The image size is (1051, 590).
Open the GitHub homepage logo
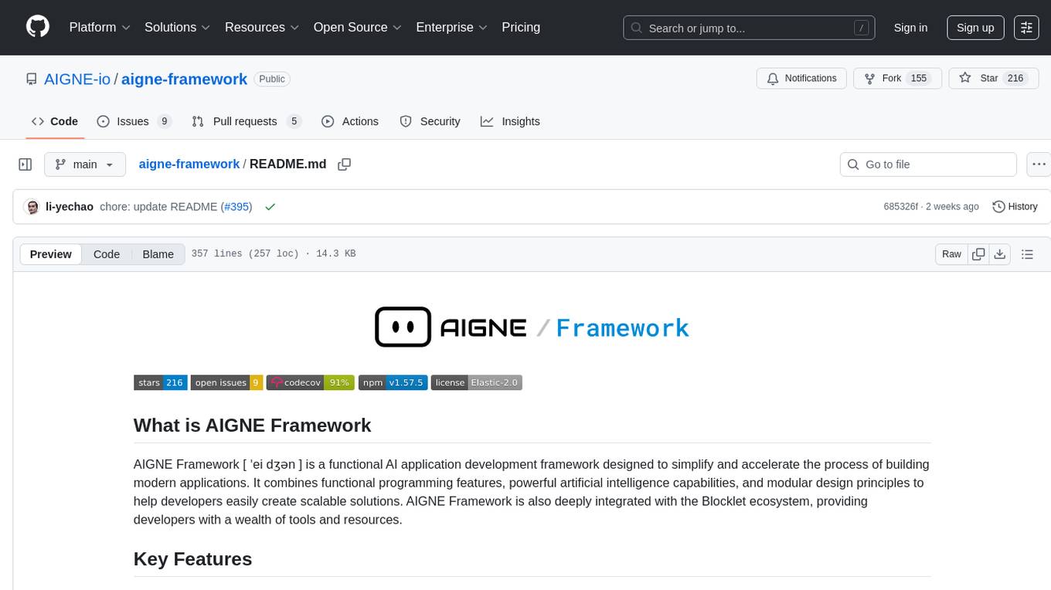(x=38, y=27)
